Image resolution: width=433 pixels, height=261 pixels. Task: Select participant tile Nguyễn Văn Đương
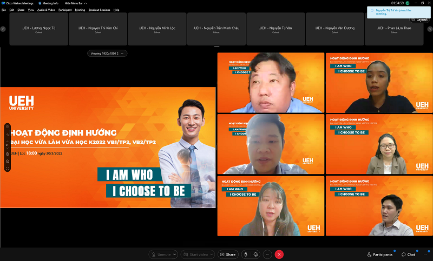pyautogui.click(x=334, y=29)
